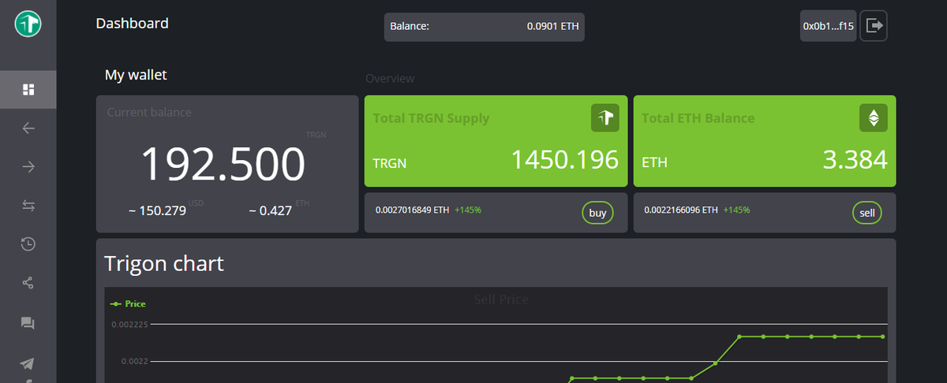Click the buy button
Screen dimensions: 947x383
pyautogui.click(x=597, y=213)
